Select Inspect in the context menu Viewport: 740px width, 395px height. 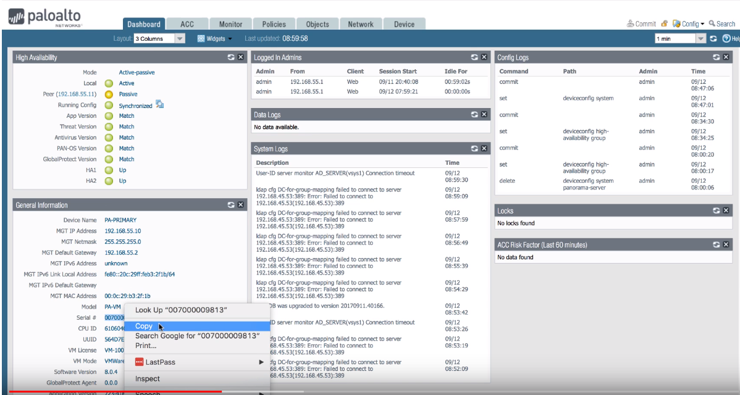(148, 378)
